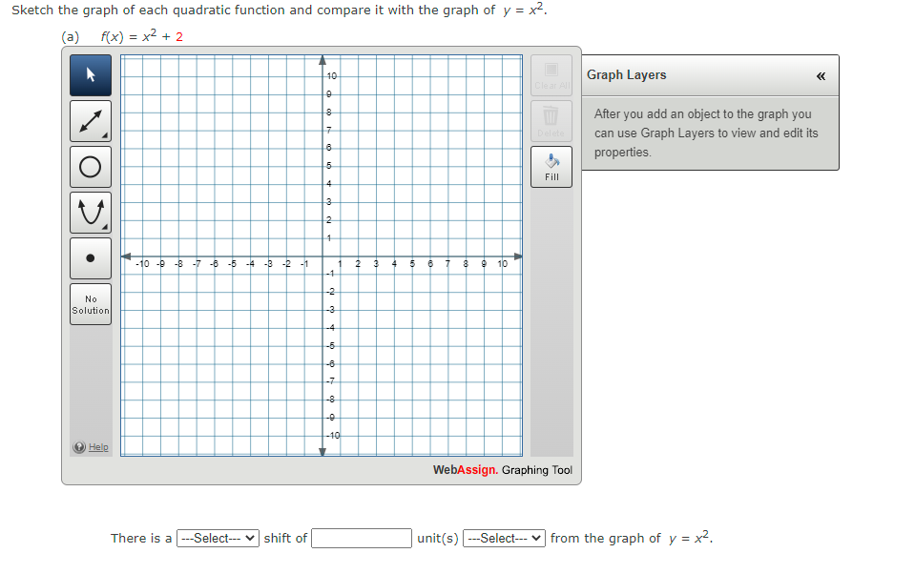Expand the line tool variant options
Viewport: 915px width, 574px height.
point(104,134)
